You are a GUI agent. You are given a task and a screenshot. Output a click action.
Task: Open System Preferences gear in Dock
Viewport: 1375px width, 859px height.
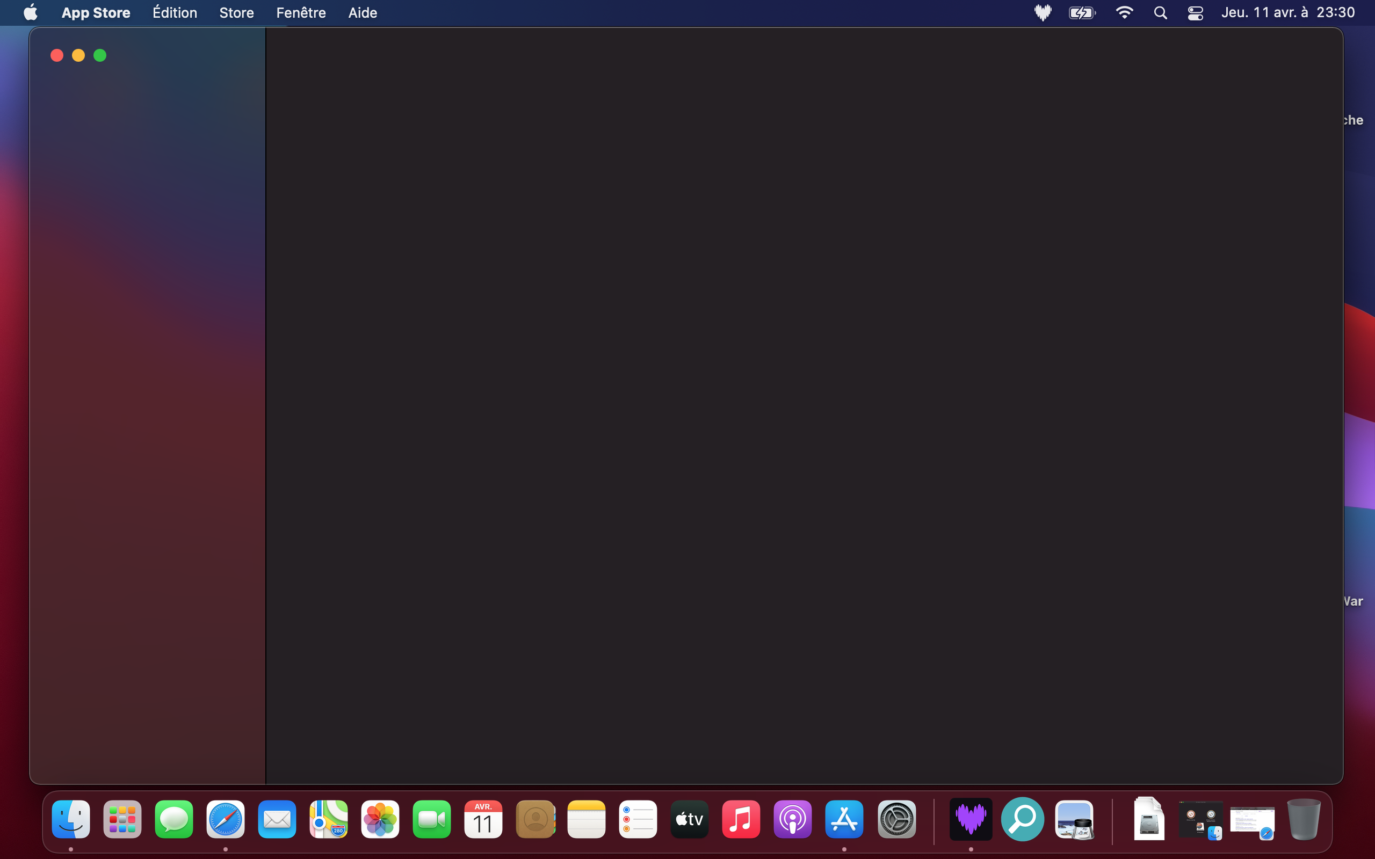896,819
